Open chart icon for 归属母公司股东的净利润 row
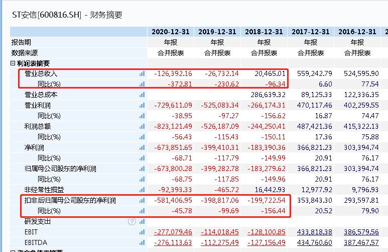The image size is (388, 252). [x=142, y=169]
